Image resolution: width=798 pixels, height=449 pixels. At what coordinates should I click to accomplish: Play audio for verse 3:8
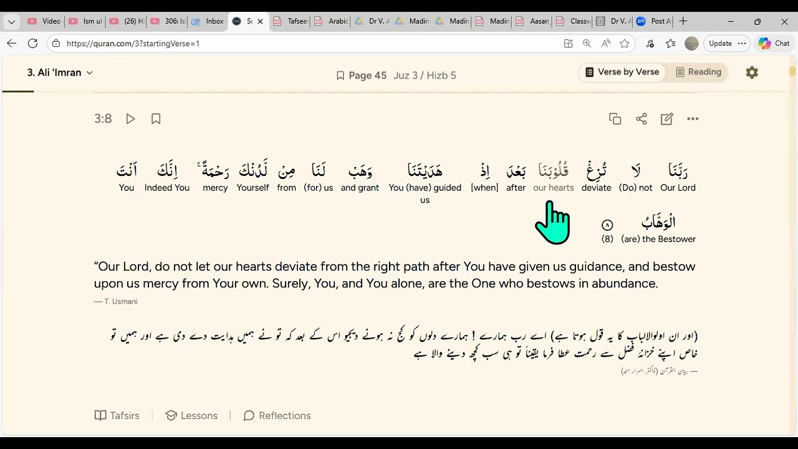click(130, 118)
